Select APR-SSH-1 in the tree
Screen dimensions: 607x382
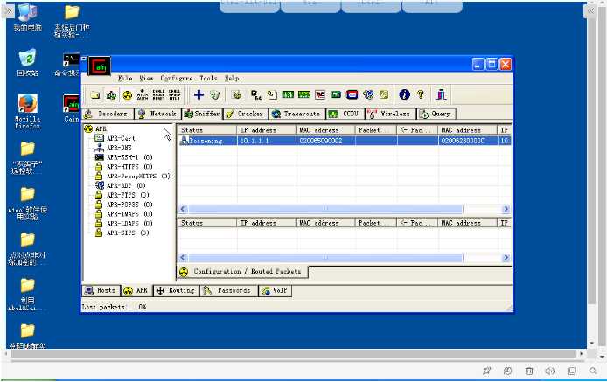coord(129,157)
